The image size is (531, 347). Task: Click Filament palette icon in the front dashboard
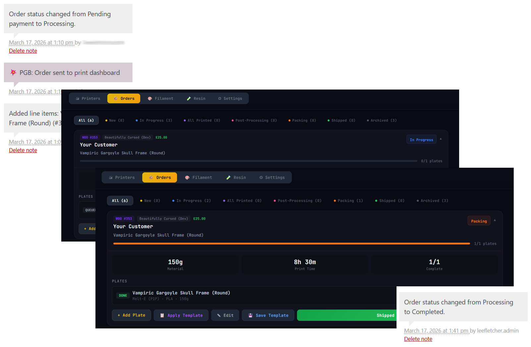[x=187, y=178]
